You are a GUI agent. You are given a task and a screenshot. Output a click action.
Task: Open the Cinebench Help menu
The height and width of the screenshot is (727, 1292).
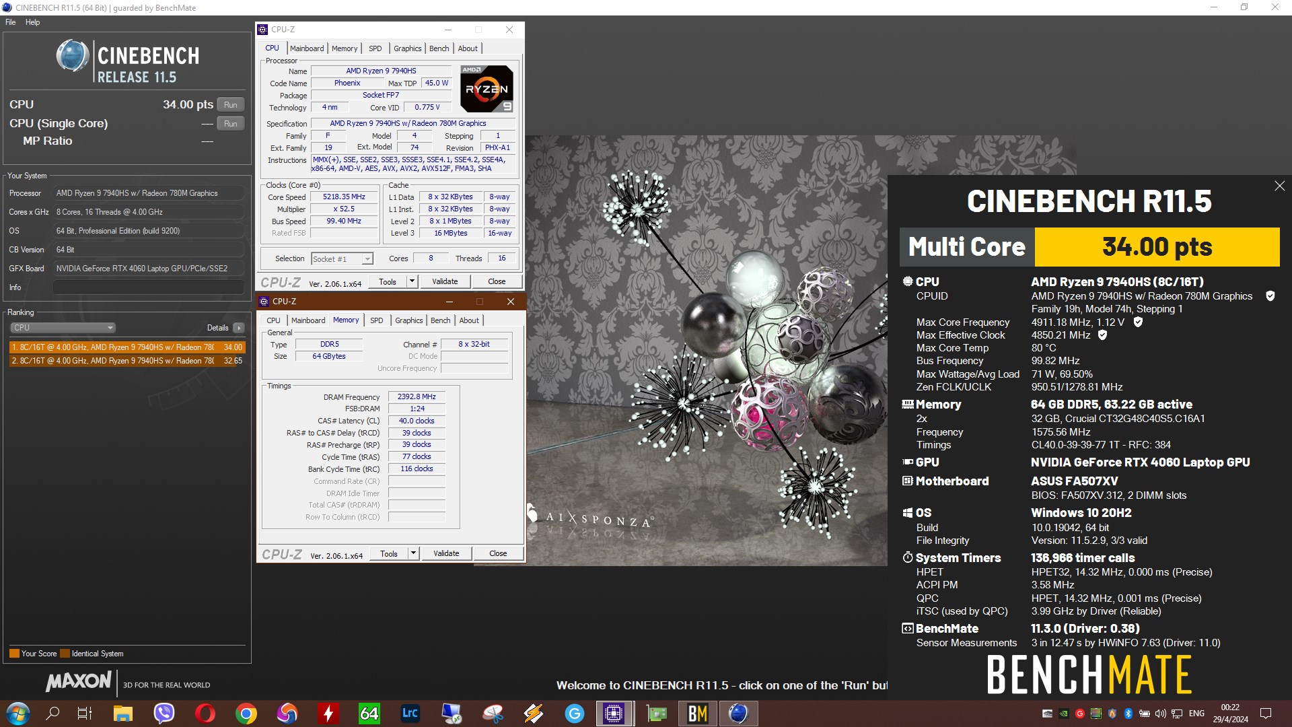(32, 22)
